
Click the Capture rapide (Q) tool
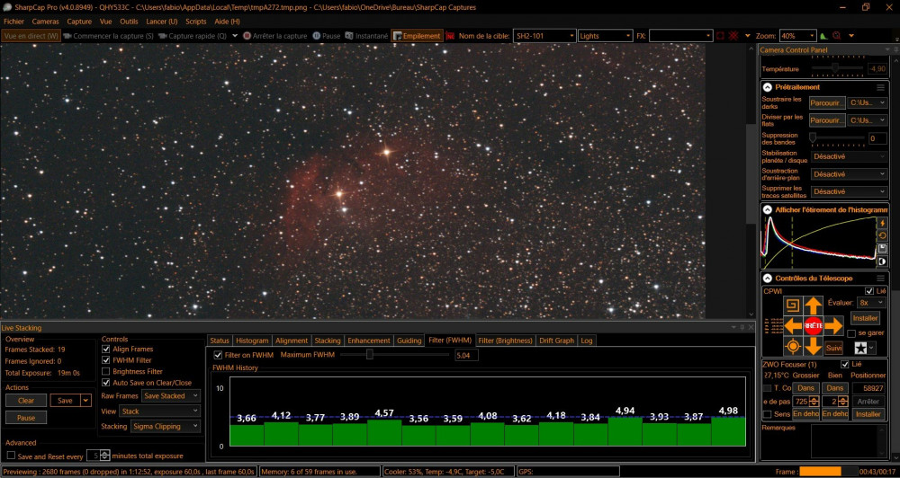point(193,36)
